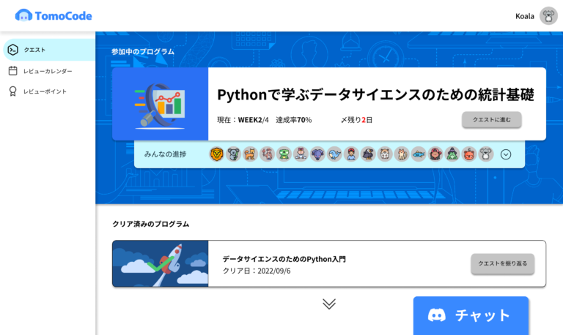
Task: Select the beige cat avatar
Action: coord(402,154)
